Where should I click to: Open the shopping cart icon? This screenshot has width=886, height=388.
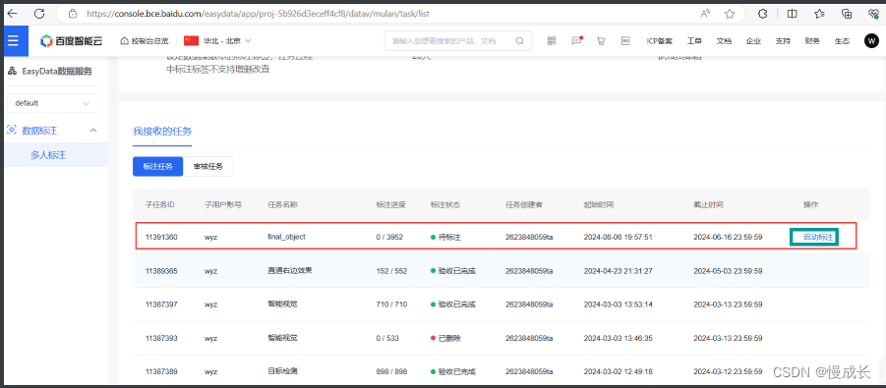tap(601, 40)
